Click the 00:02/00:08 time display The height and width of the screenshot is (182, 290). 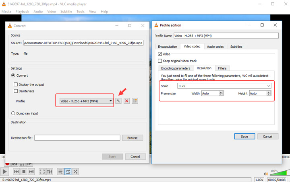[x=277, y=180]
